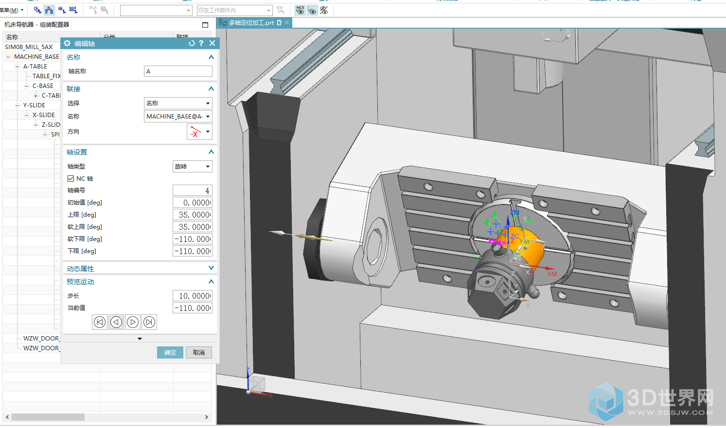The width and height of the screenshot is (726, 428).
Task: Click the tab switcher icon left of 多轴定位加工.prt
Action: pos(223,23)
